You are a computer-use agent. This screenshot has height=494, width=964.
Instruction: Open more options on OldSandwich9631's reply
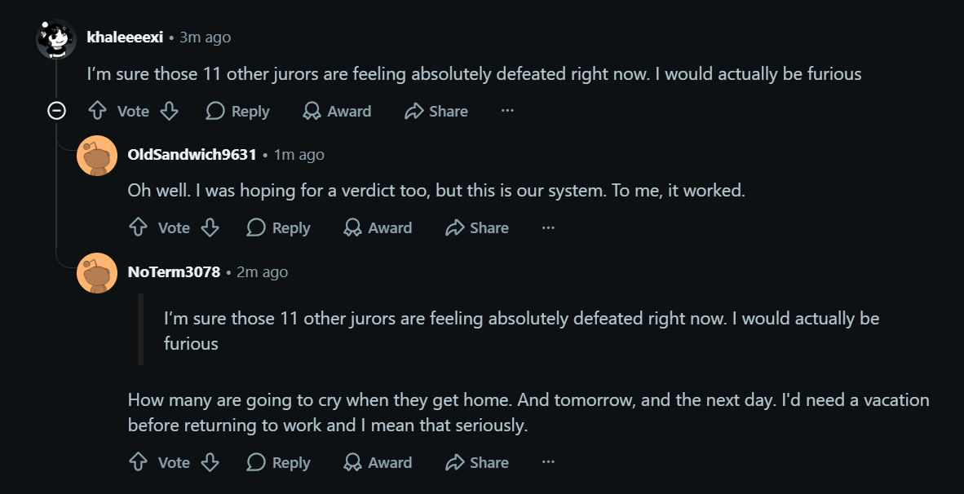click(x=548, y=228)
